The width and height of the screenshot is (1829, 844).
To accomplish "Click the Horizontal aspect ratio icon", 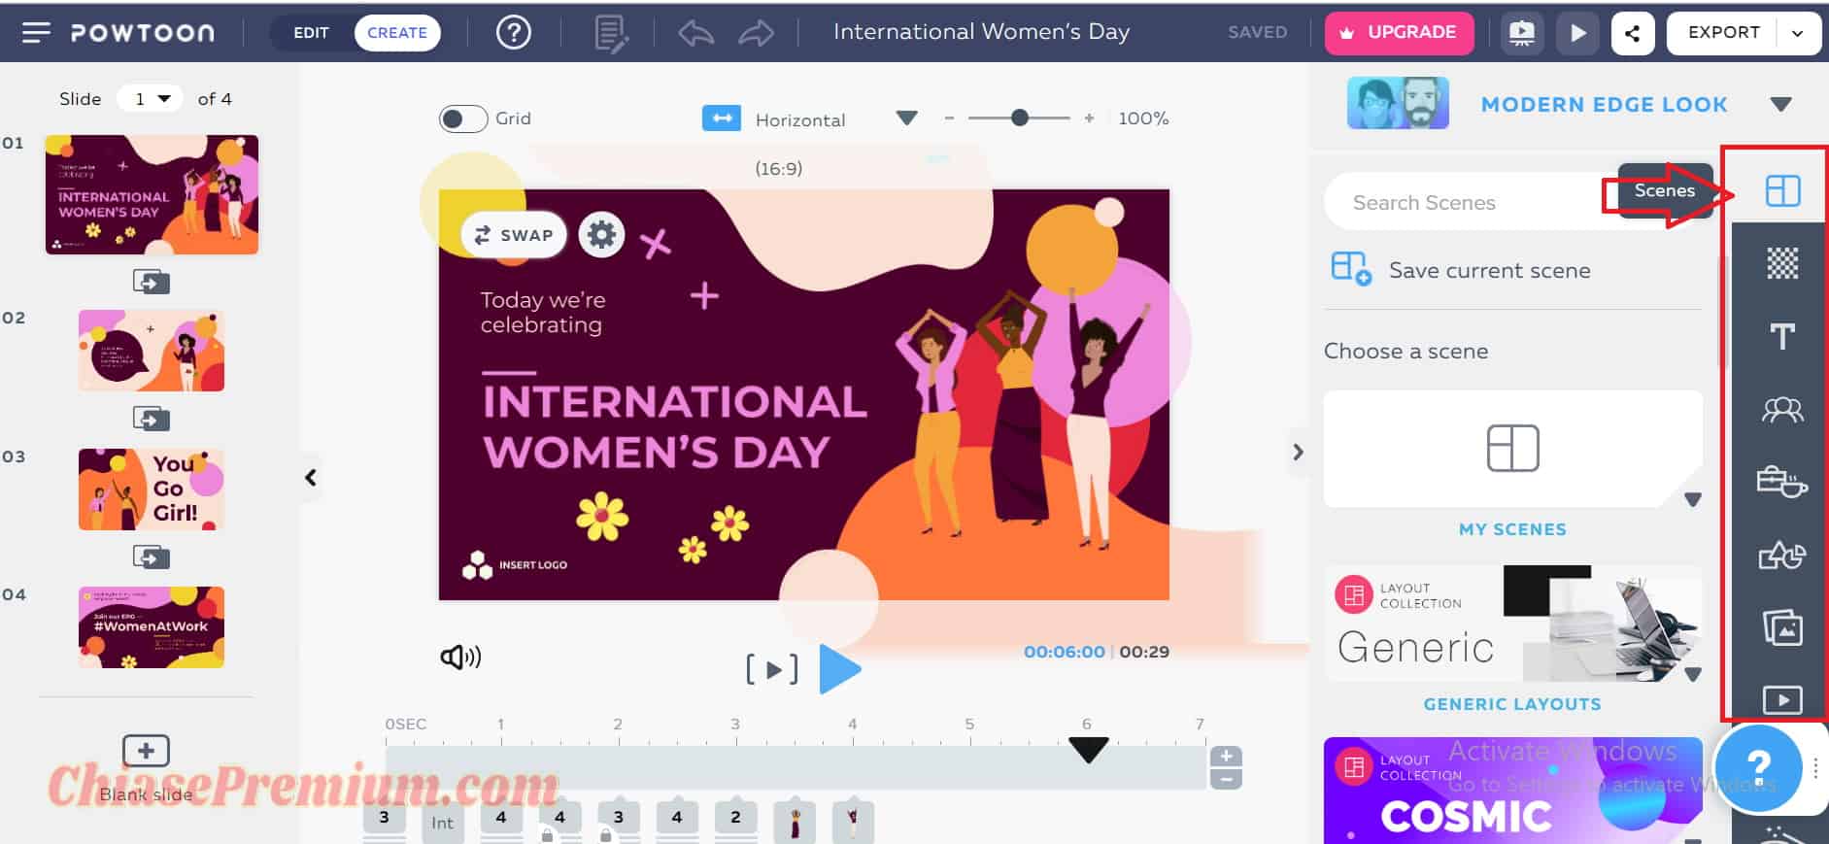I will point(721,118).
